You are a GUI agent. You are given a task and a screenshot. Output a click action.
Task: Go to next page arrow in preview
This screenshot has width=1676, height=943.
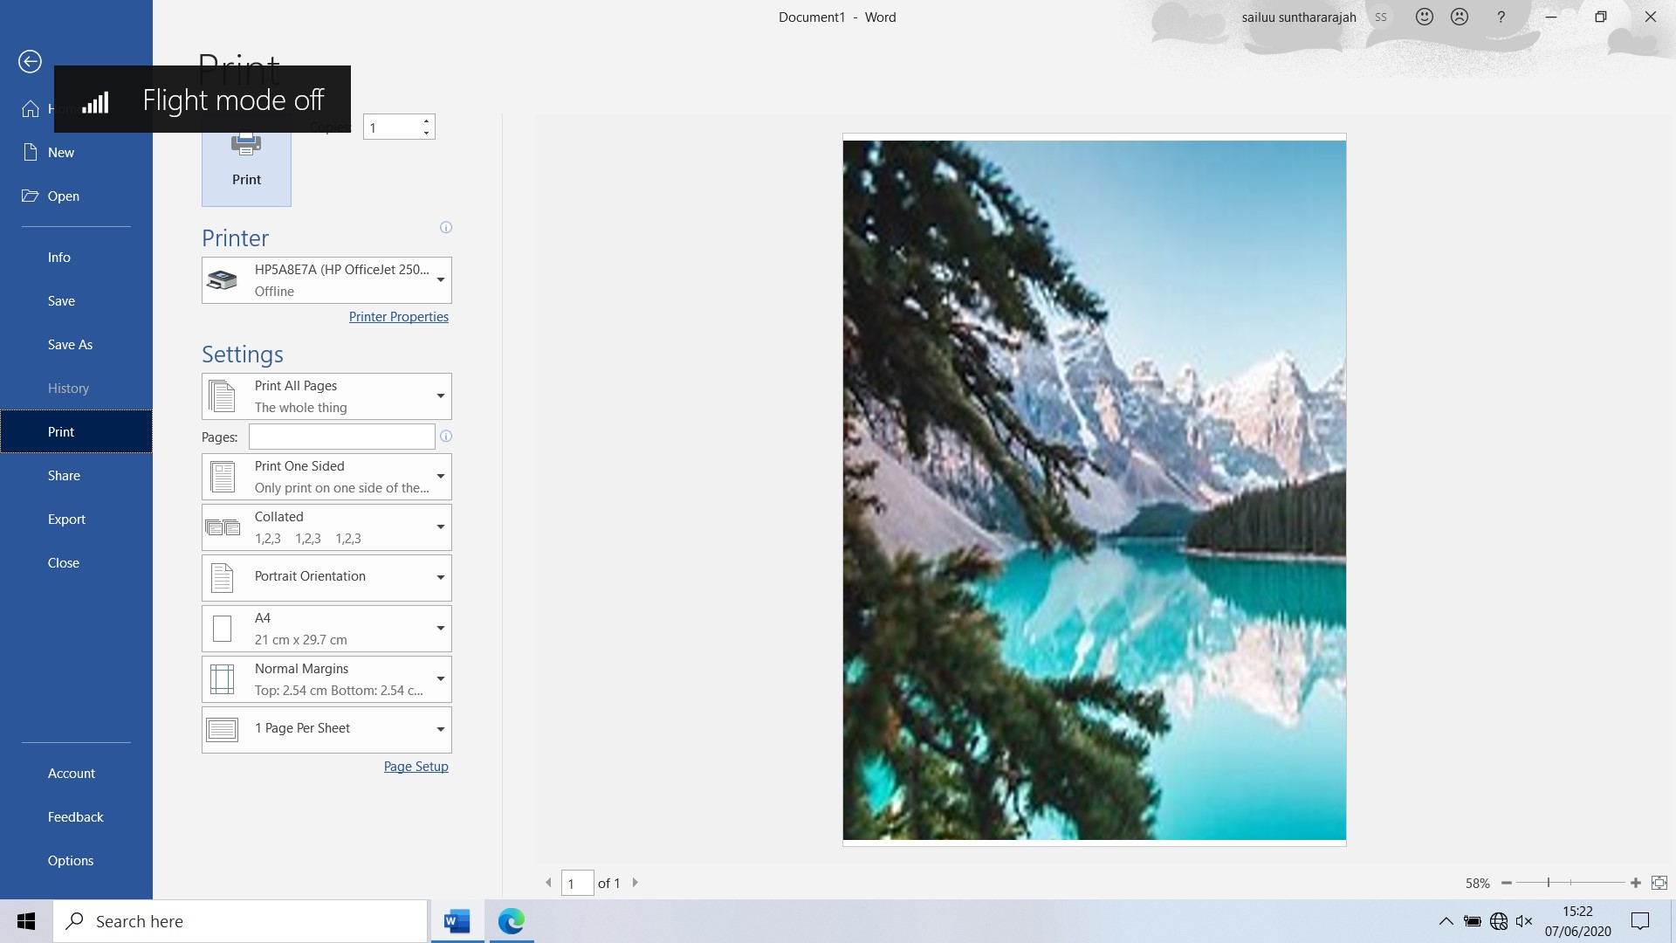(635, 883)
